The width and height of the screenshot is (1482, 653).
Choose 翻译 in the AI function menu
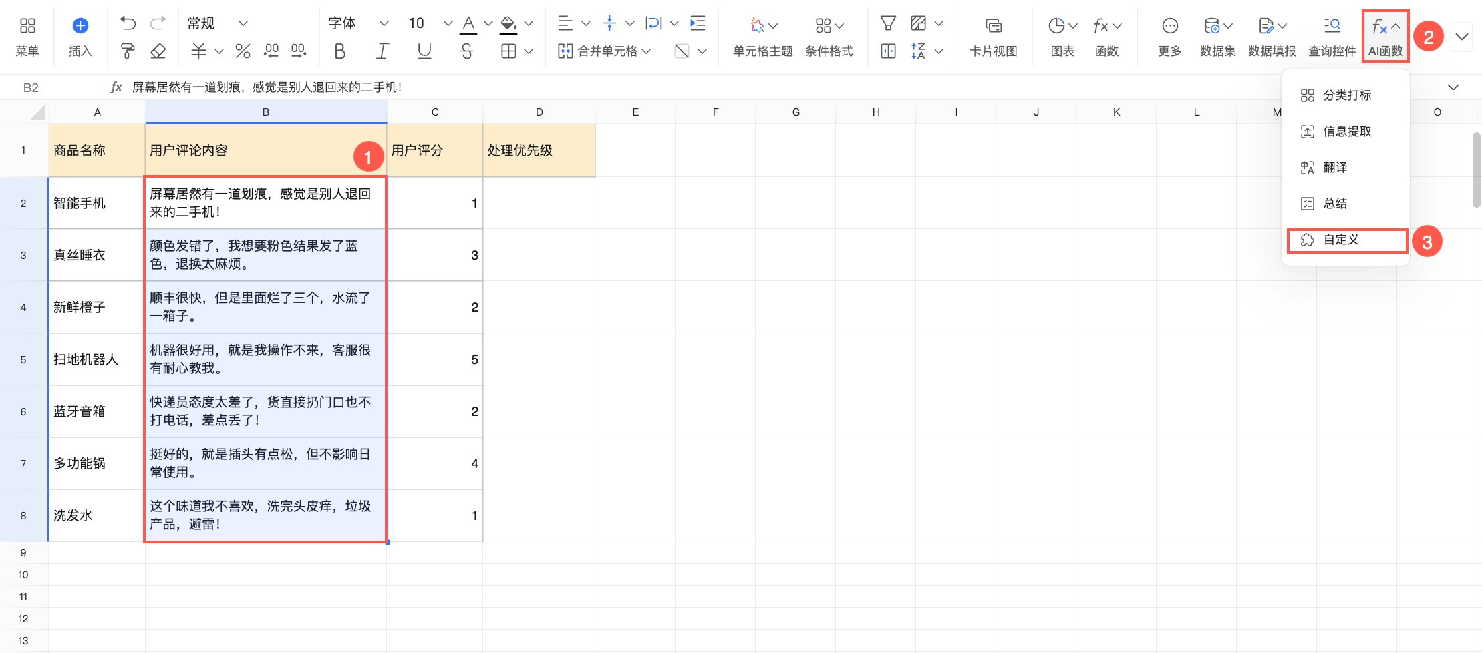[1346, 168]
